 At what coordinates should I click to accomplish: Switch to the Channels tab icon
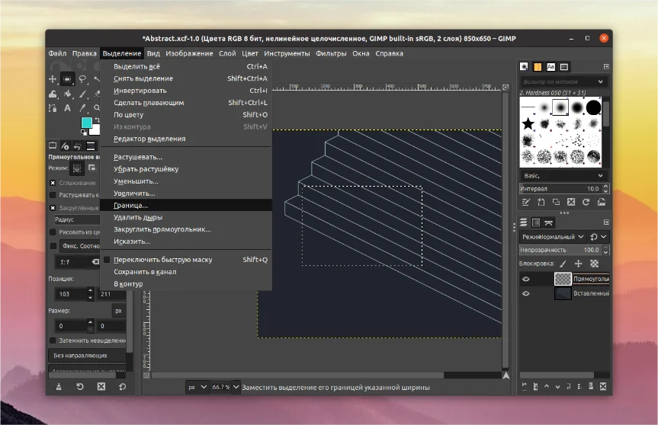[538, 222]
